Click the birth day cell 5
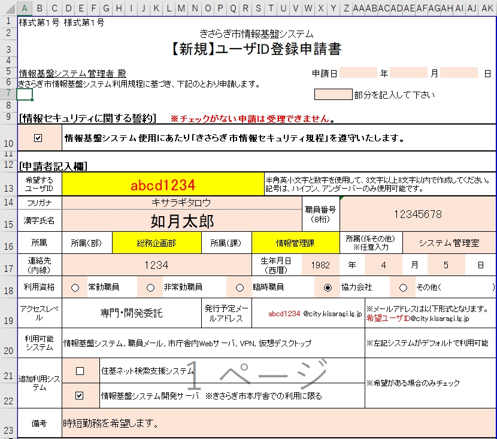The width and height of the screenshot is (497, 439). [x=446, y=265]
